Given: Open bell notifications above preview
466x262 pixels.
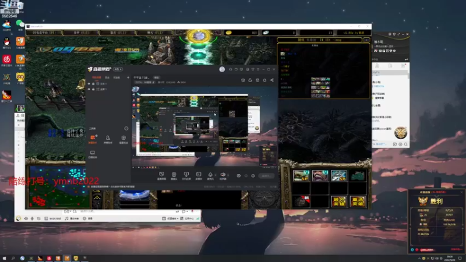Looking at the screenshot, I should click(264, 80).
